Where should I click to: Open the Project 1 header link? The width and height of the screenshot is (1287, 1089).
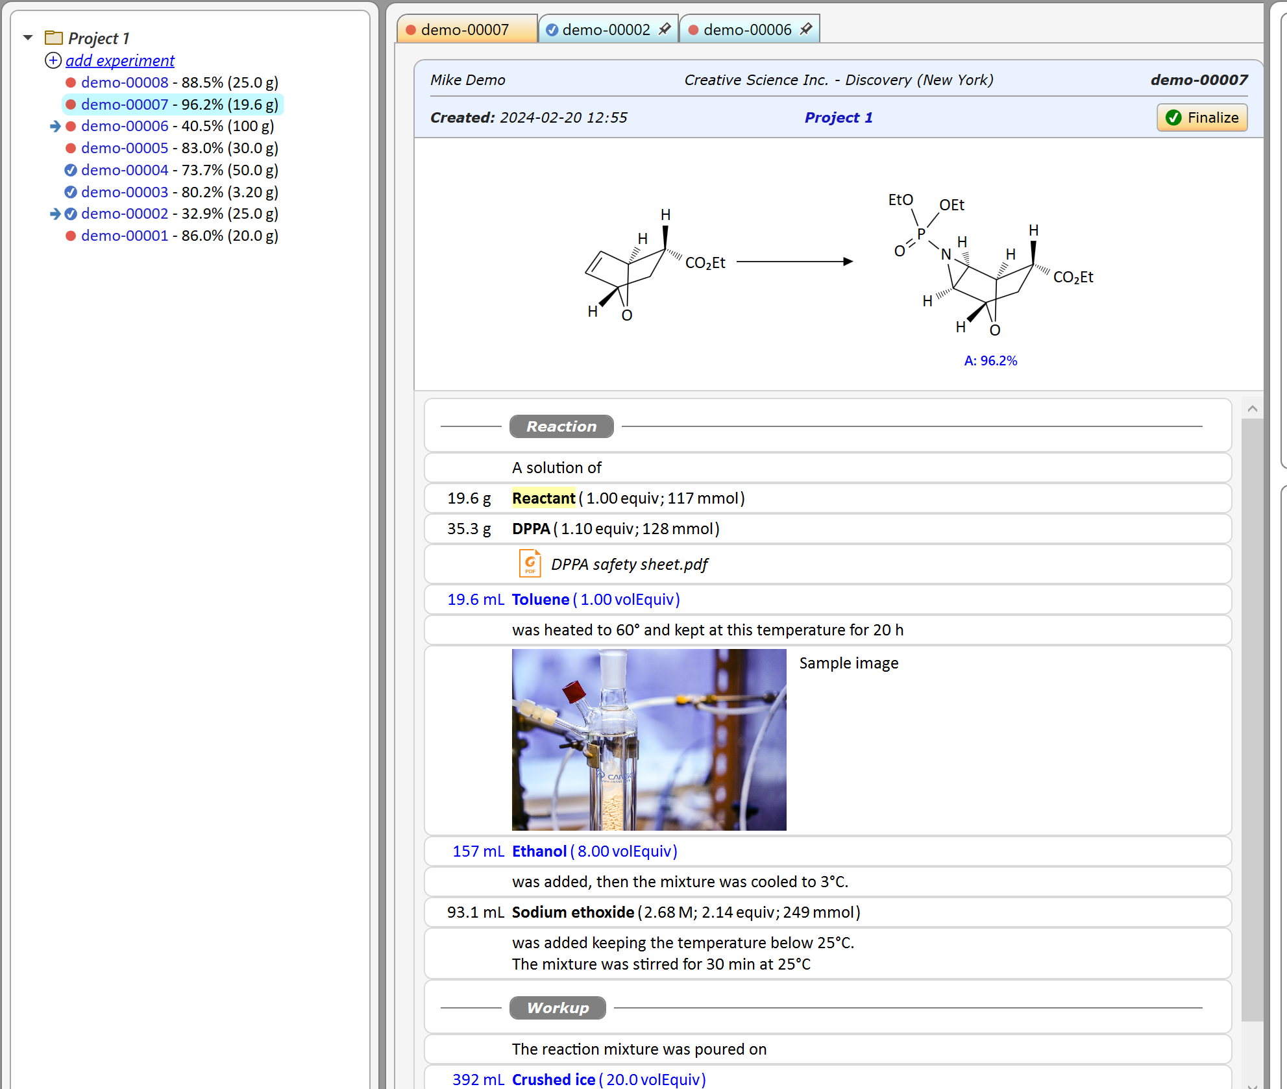[838, 117]
